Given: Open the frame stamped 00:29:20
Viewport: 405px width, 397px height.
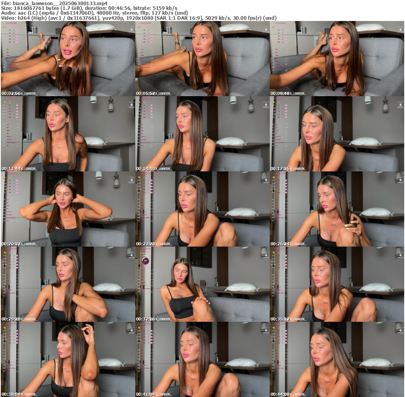Looking at the screenshot, I should 68,284.
